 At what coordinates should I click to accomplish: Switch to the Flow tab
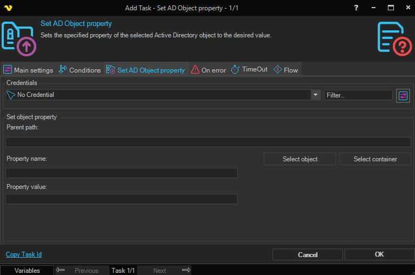(x=286, y=70)
